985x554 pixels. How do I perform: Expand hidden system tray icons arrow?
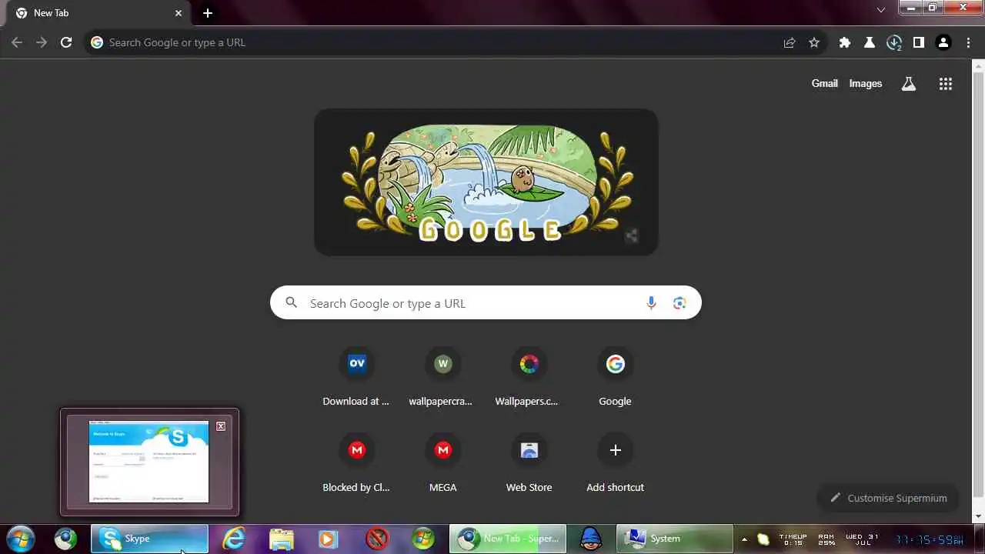[x=744, y=539]
